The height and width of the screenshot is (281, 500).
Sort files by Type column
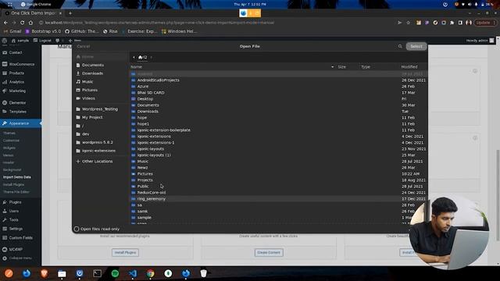click(x=366, y=66)
